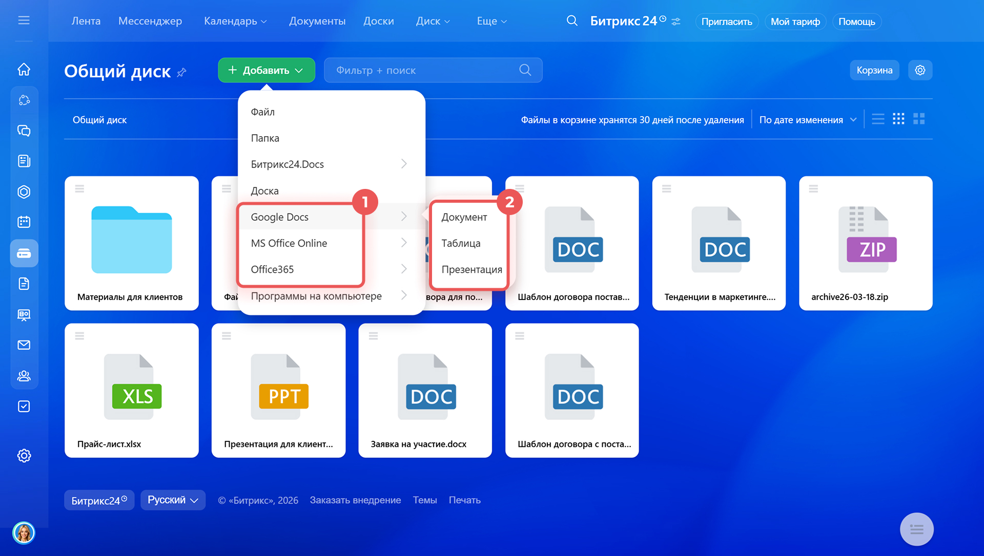984x556 pixels.
Task: Click the Фильтр + поиск field
Action: (425, 70)
